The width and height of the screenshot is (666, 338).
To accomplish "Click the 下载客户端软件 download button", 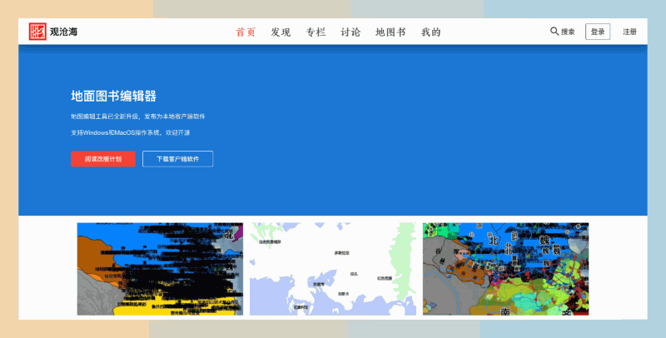I will [177, 159].
